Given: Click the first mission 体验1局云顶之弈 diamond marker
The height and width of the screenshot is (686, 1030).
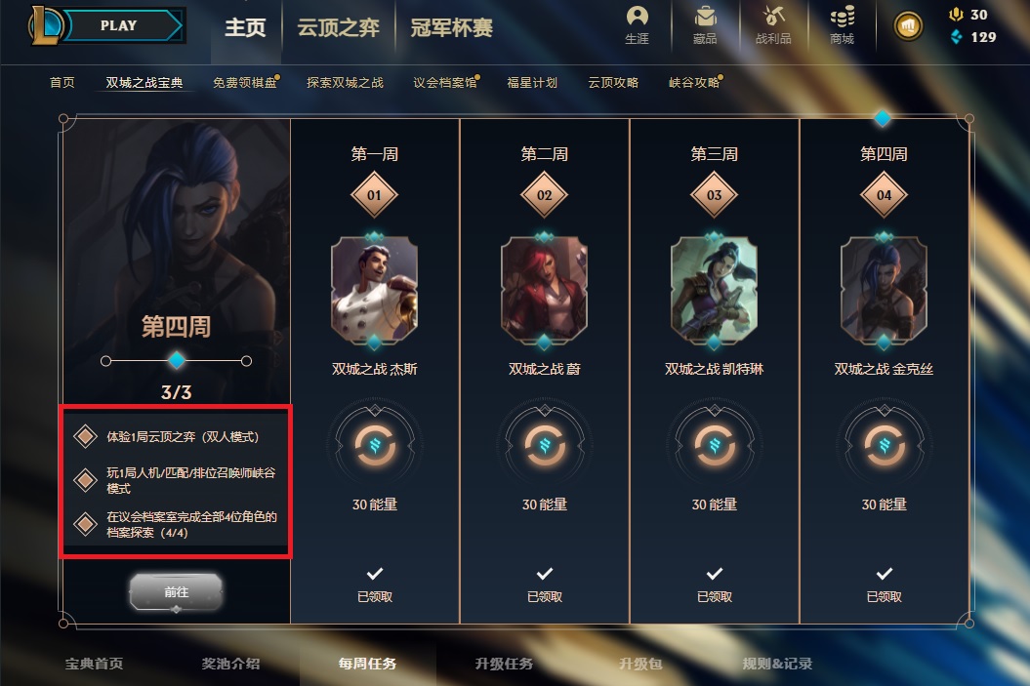Looking at the screenshot, I should coord(85,436).
